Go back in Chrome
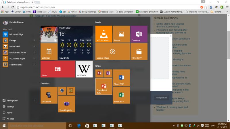The image size is (230, 129). (x=3, y=7)
